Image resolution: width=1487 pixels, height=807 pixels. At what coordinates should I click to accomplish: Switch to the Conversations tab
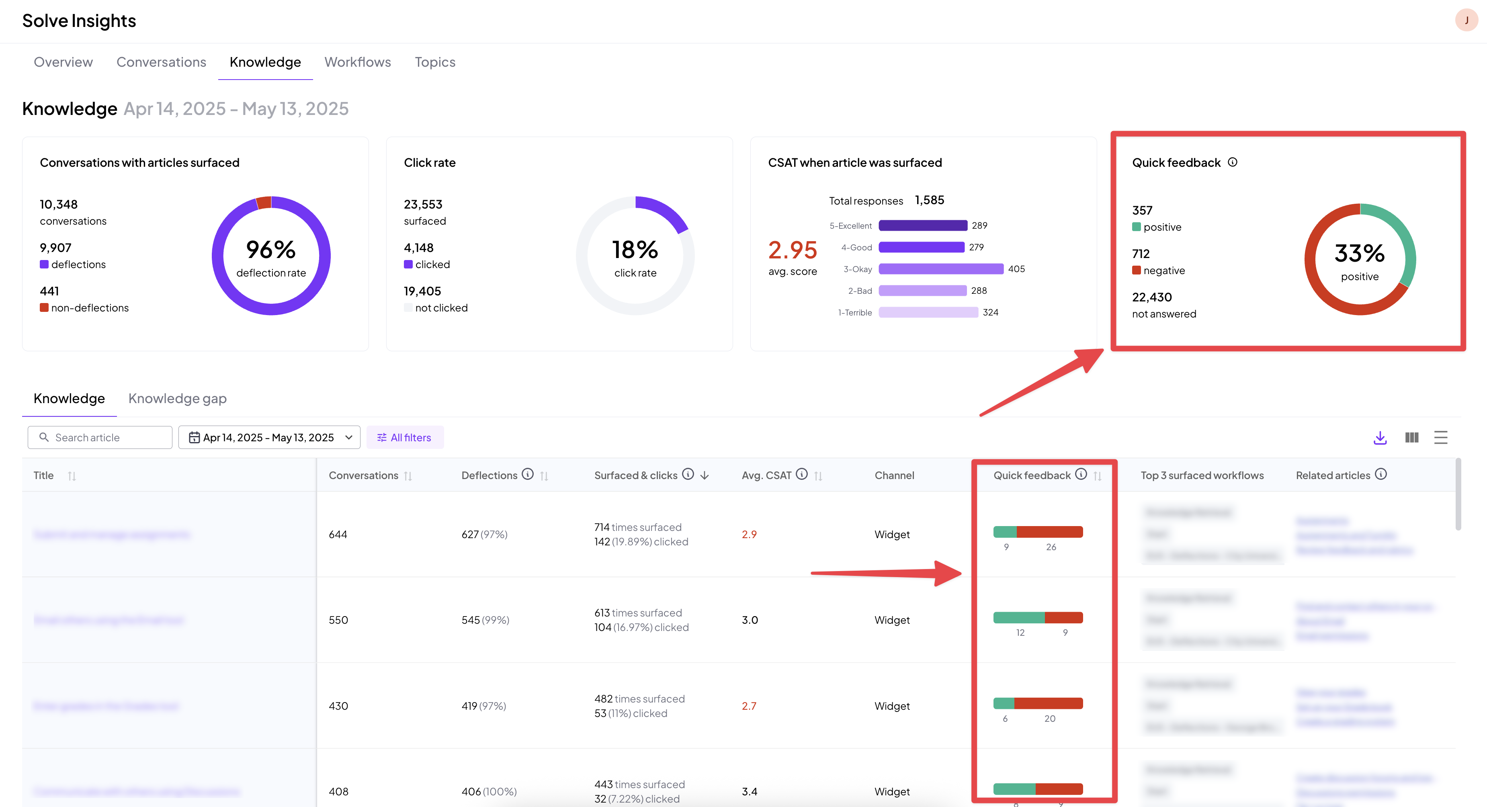tap(161, 62)
